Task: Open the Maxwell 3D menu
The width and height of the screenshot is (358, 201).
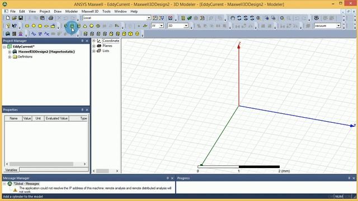Action: click(x=90, y=11)
